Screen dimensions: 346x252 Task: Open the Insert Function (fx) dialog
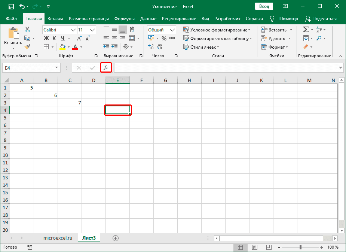pos(106,67)
